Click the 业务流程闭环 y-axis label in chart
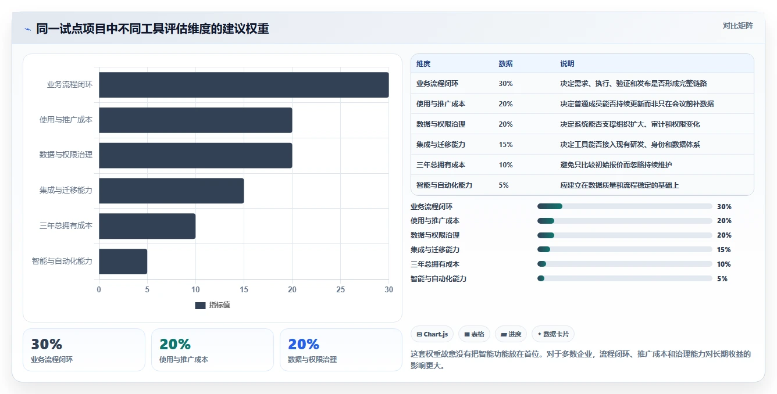 point(70,85)
